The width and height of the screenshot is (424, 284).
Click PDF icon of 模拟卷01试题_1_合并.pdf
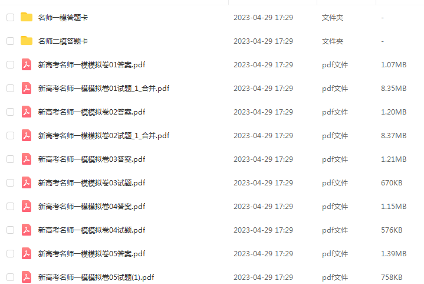27,88
